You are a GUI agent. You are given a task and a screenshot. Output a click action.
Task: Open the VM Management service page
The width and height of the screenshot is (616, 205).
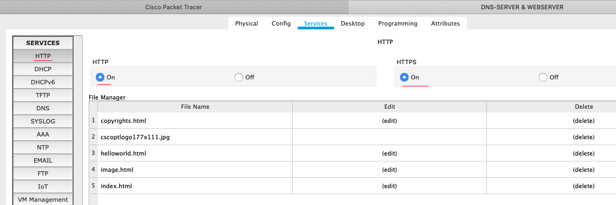43,200
